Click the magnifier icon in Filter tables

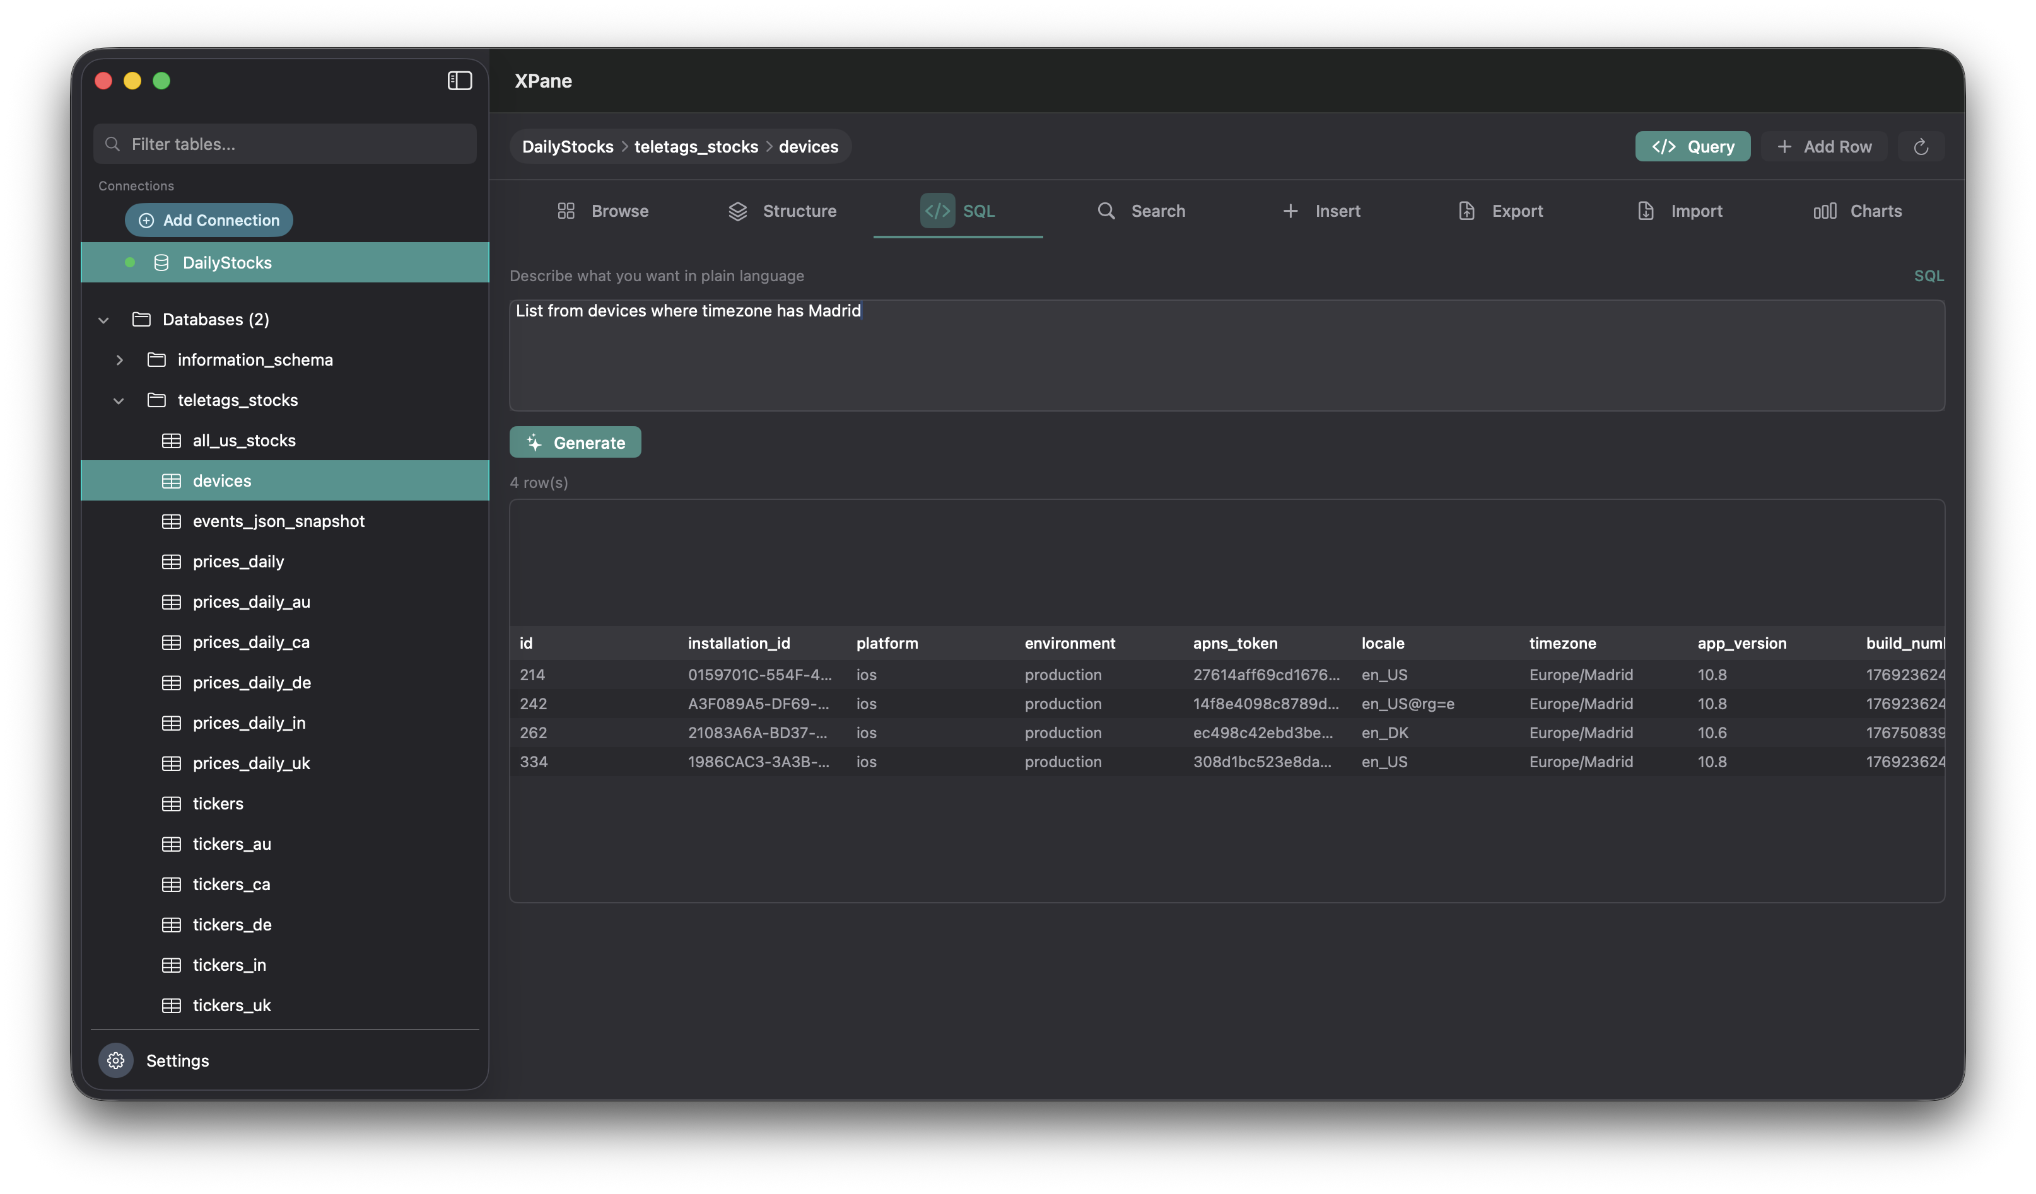tap(113, 144)
